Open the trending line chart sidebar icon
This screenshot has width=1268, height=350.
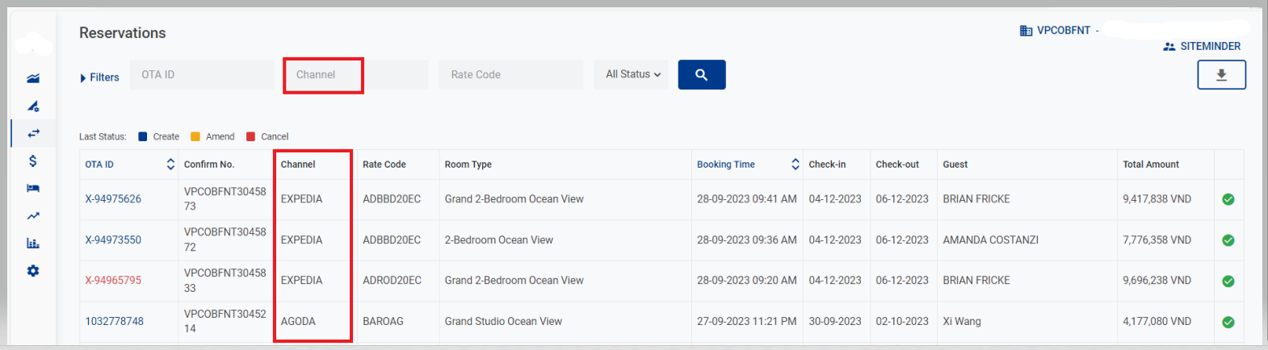pos(33,215)
